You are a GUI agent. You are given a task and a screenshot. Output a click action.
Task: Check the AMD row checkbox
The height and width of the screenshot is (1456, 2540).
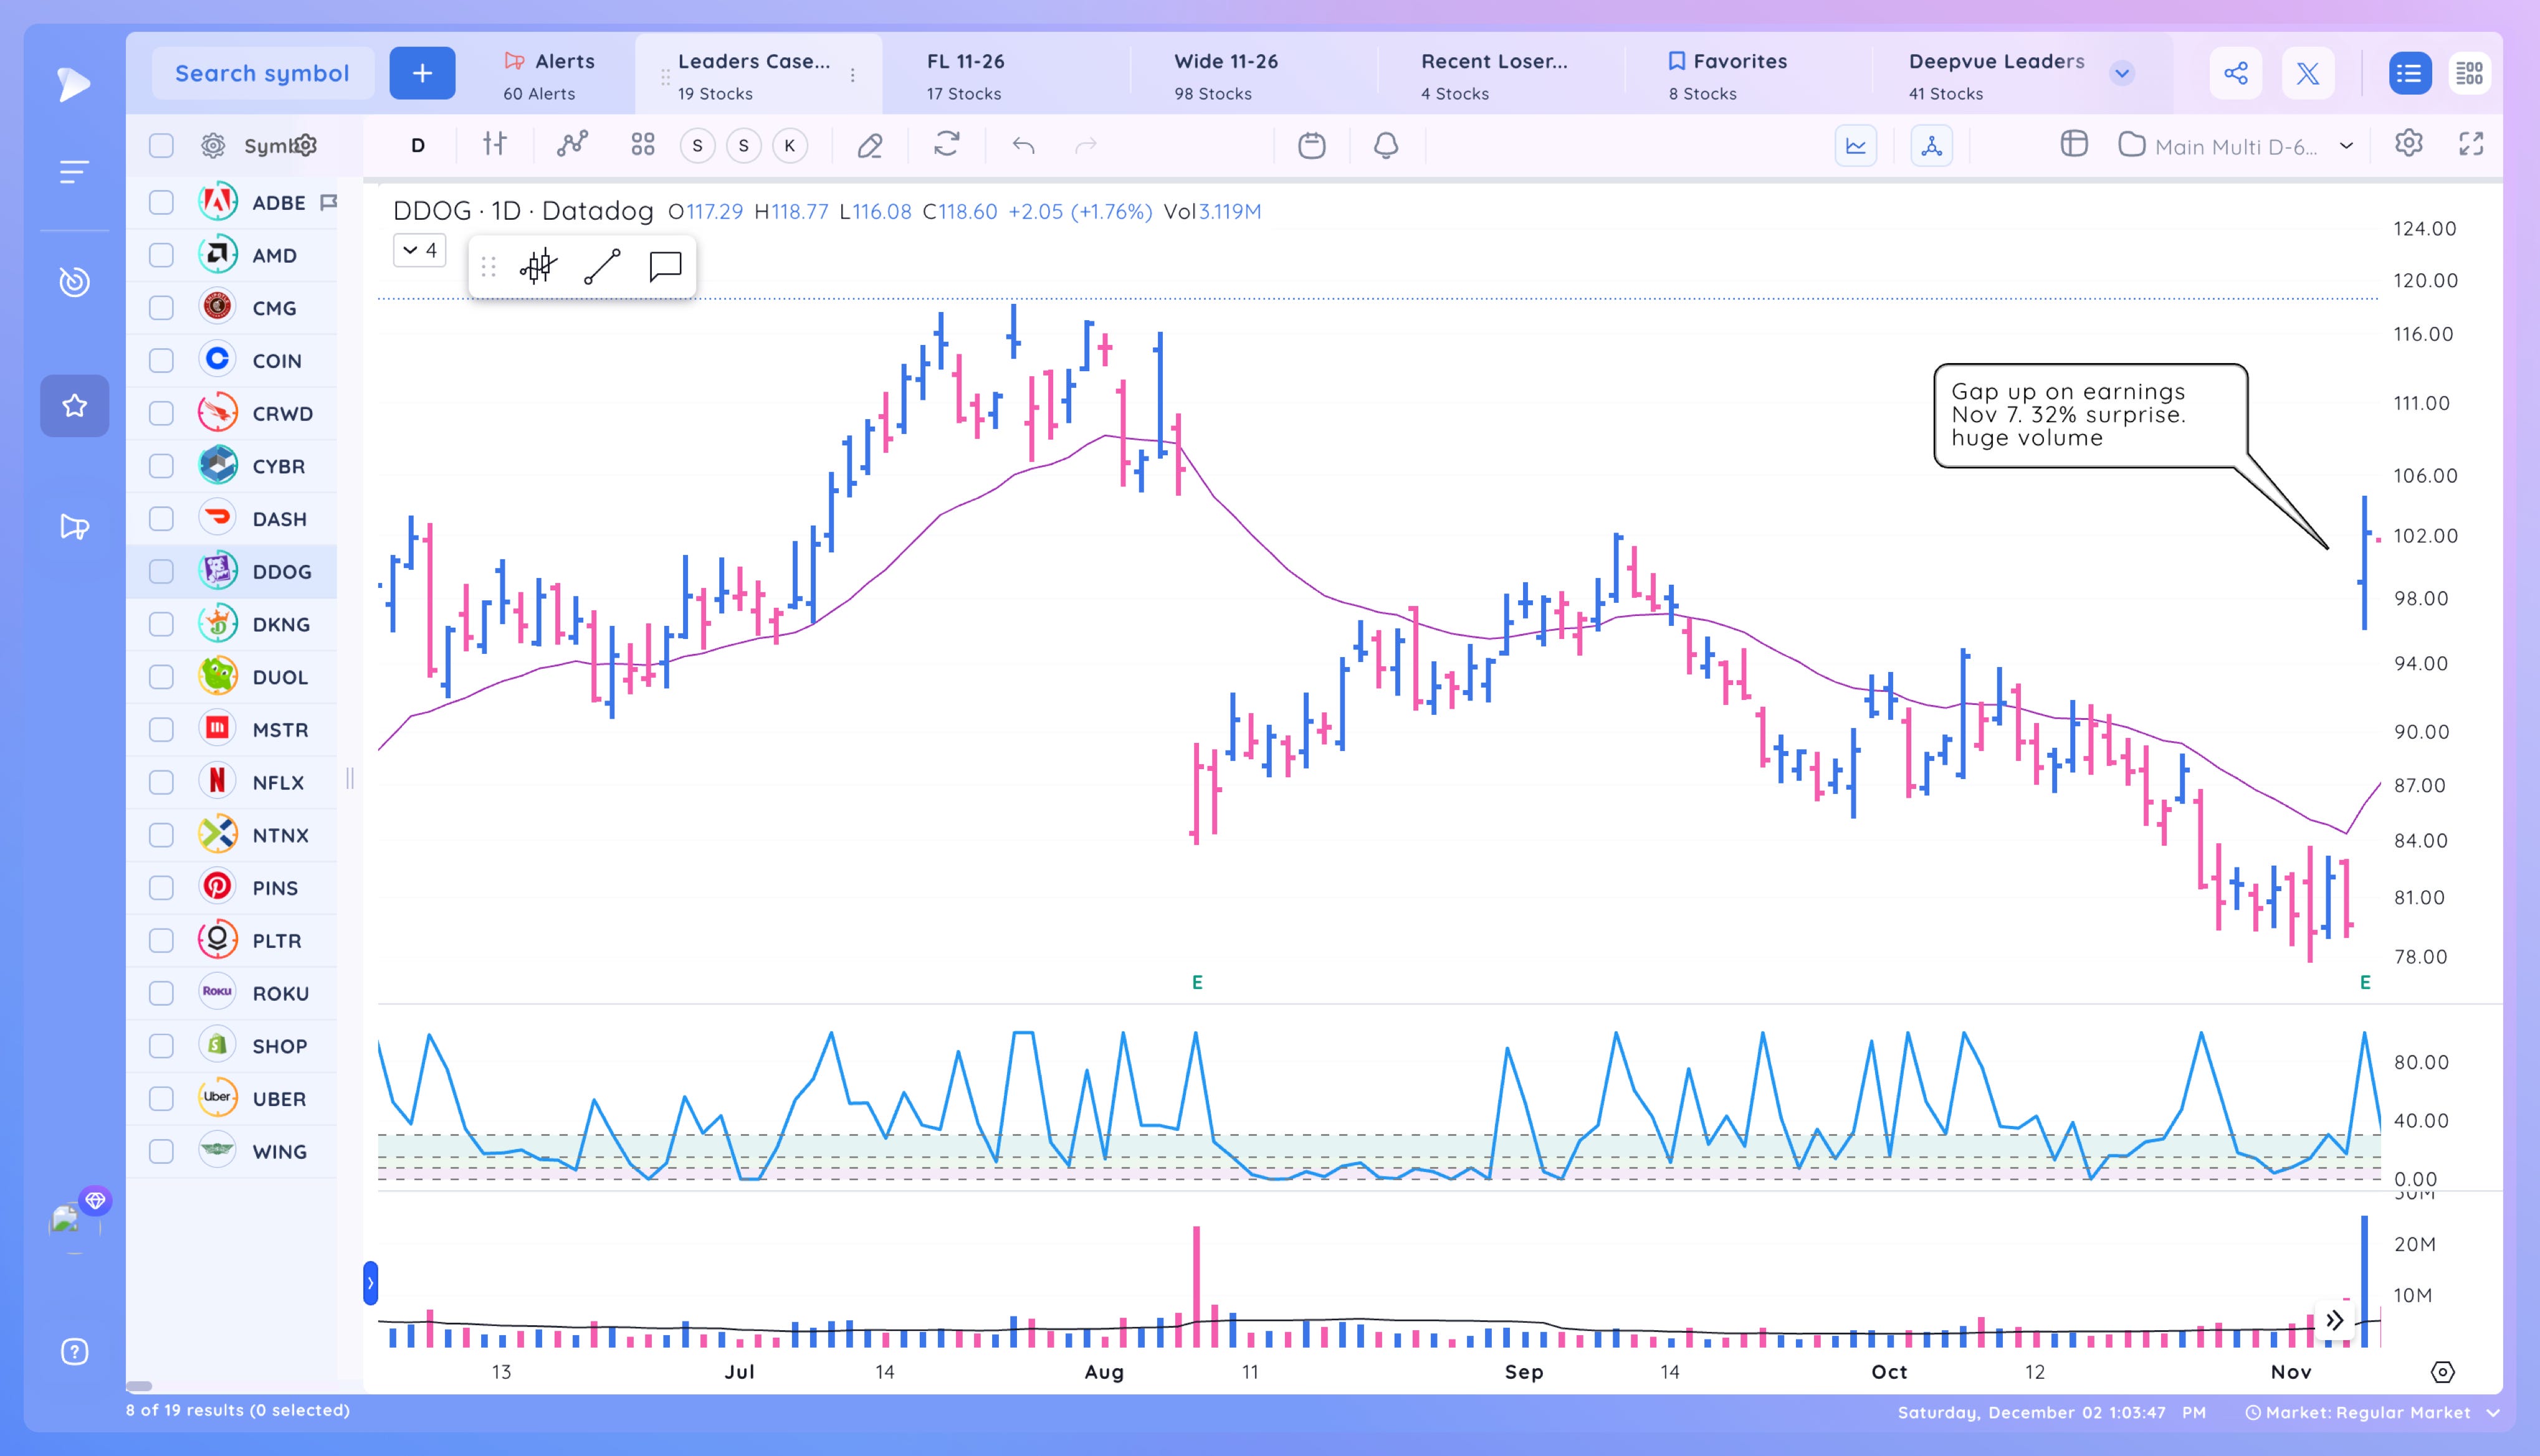[x=161, y=255]
